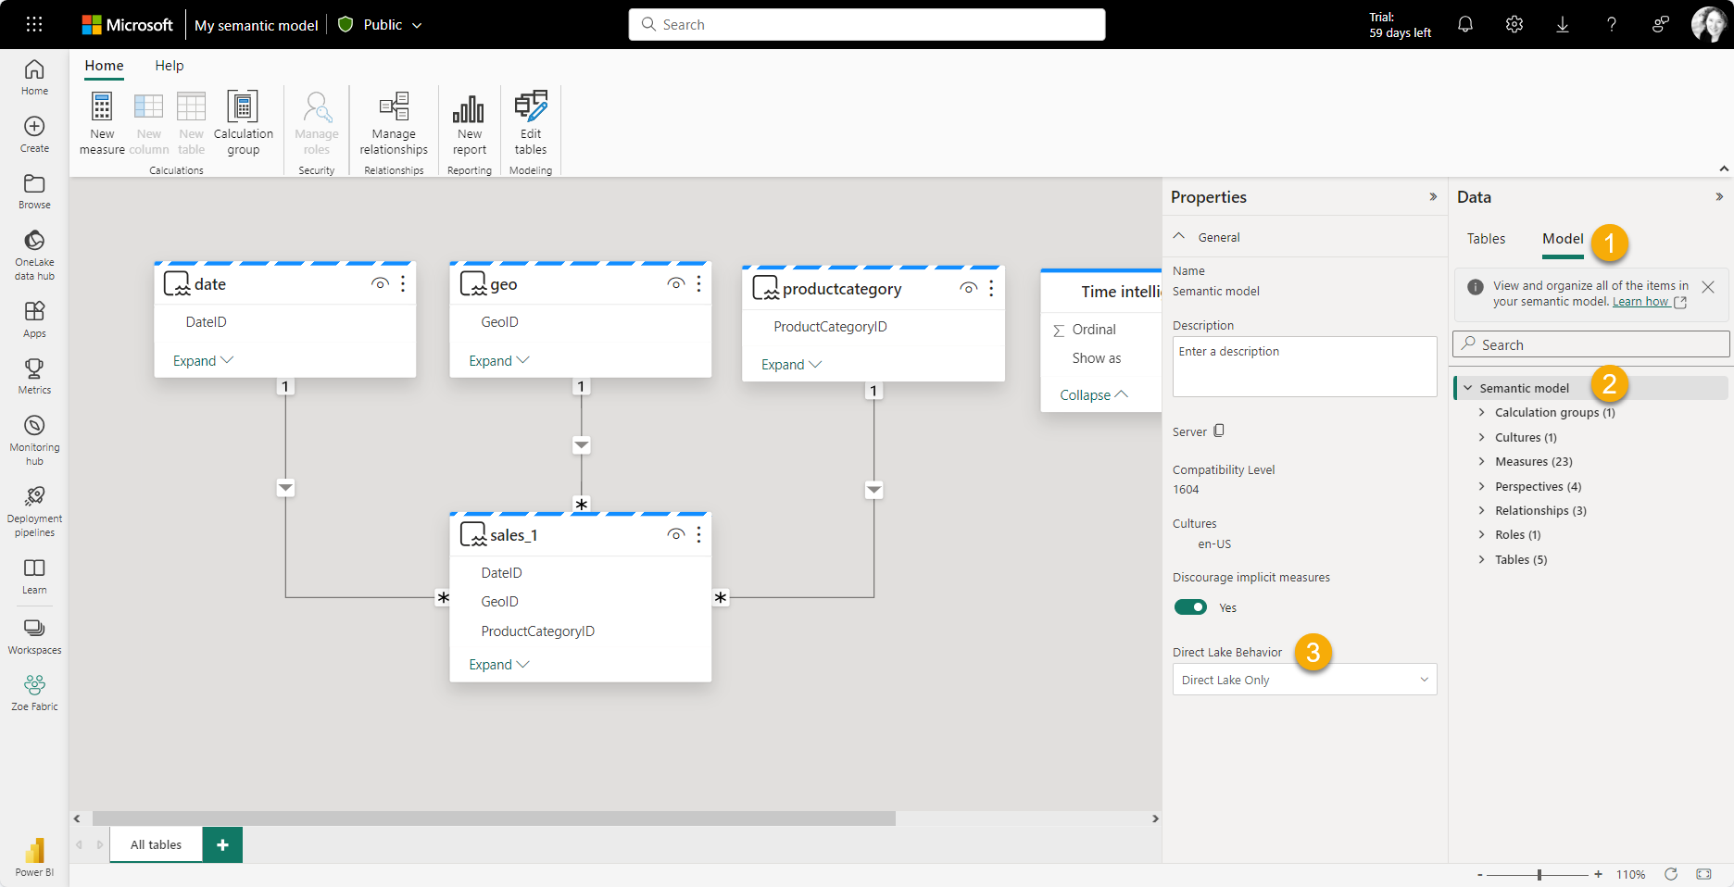Expand the sales_1 table card
This screenshot has width=1734, height=887.
pyautogui.click(x=498, y=665)
